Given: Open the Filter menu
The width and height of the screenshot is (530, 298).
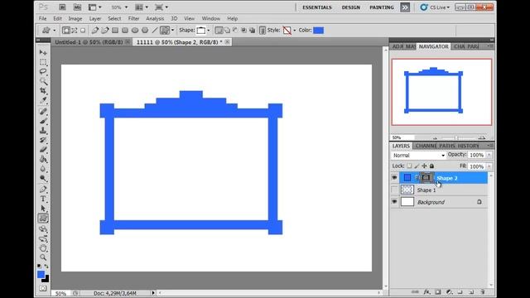Looking at the screenshot, I should pyautogui.click(x=133, y=18).
